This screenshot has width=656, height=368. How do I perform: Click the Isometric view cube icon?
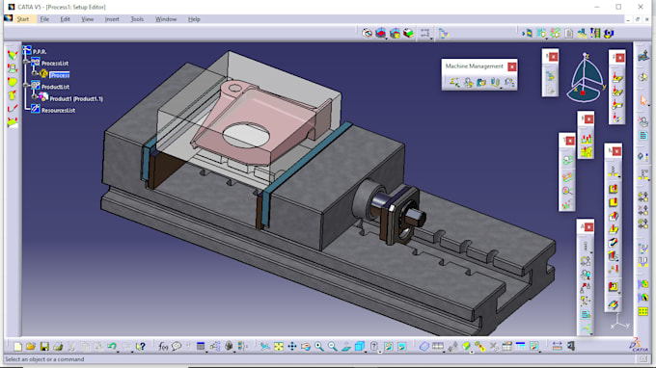tap(360, 346)
